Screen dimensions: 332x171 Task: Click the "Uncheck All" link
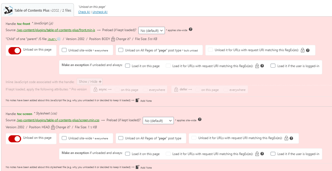100,12
